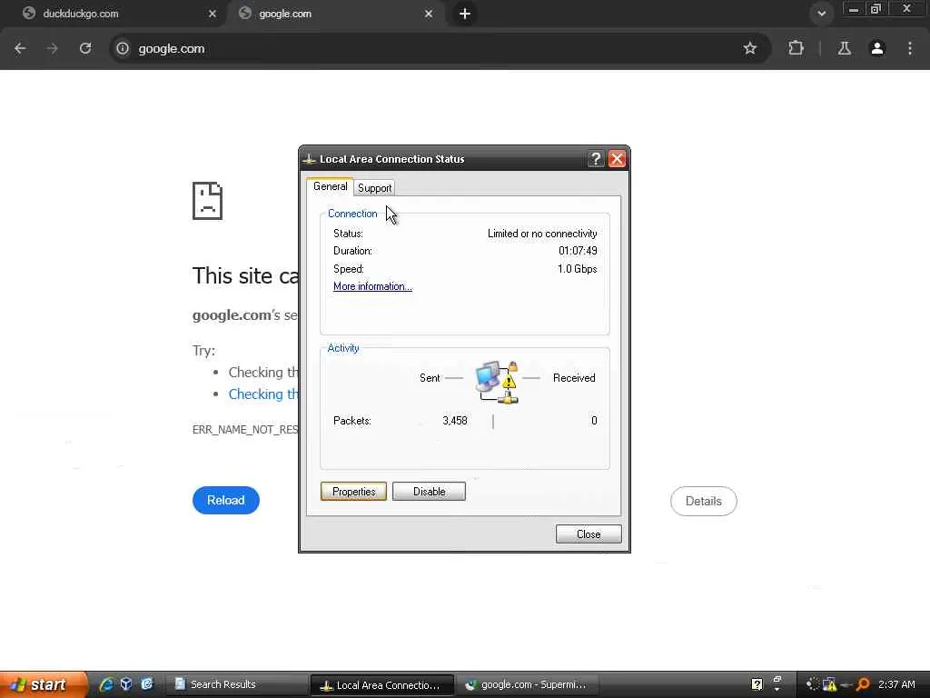Open a new browser tab
Viewport: 930px width, 698px height.
tap(465, 14)
